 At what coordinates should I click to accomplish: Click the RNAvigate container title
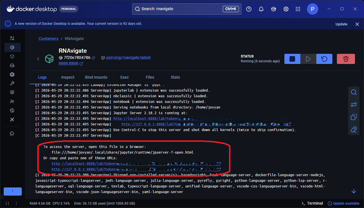click(73, 51)
